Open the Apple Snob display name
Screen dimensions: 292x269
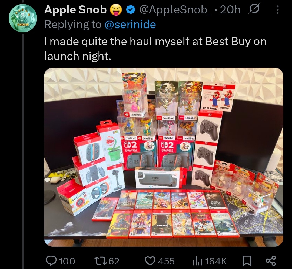pyautogui.click(x=75, y=10)
